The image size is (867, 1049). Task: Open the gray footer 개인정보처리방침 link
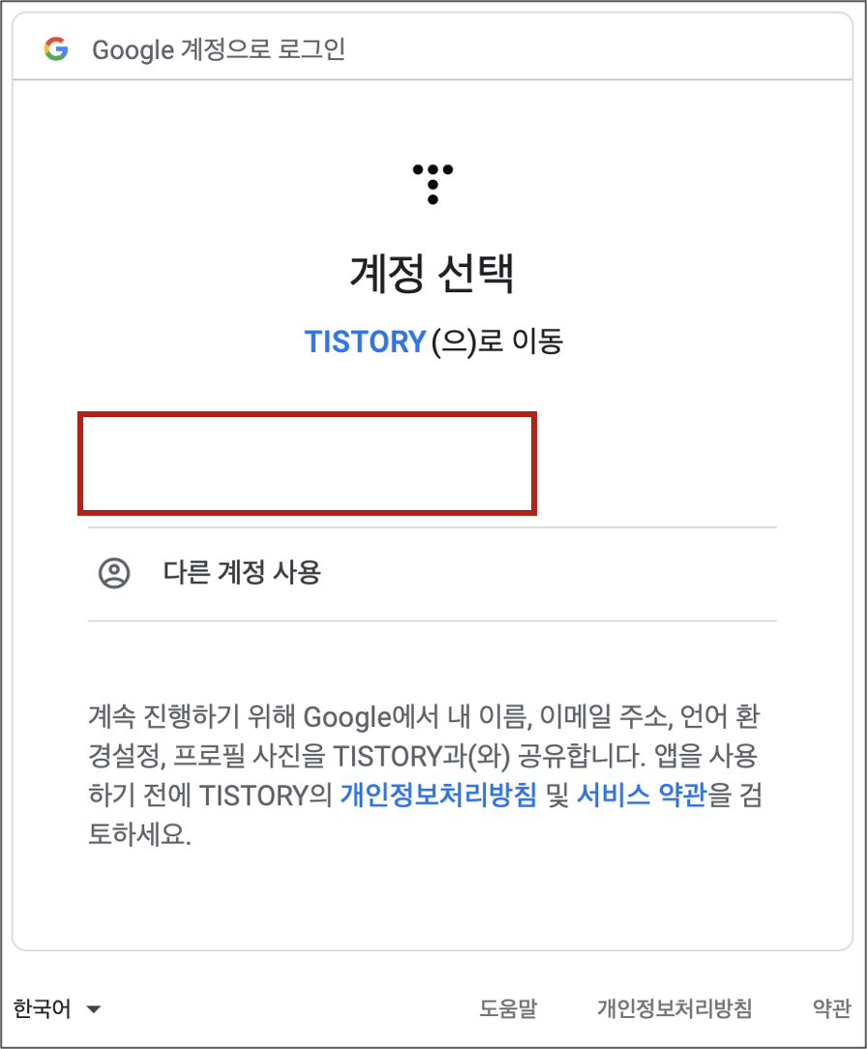click(x=674, y=1008)
